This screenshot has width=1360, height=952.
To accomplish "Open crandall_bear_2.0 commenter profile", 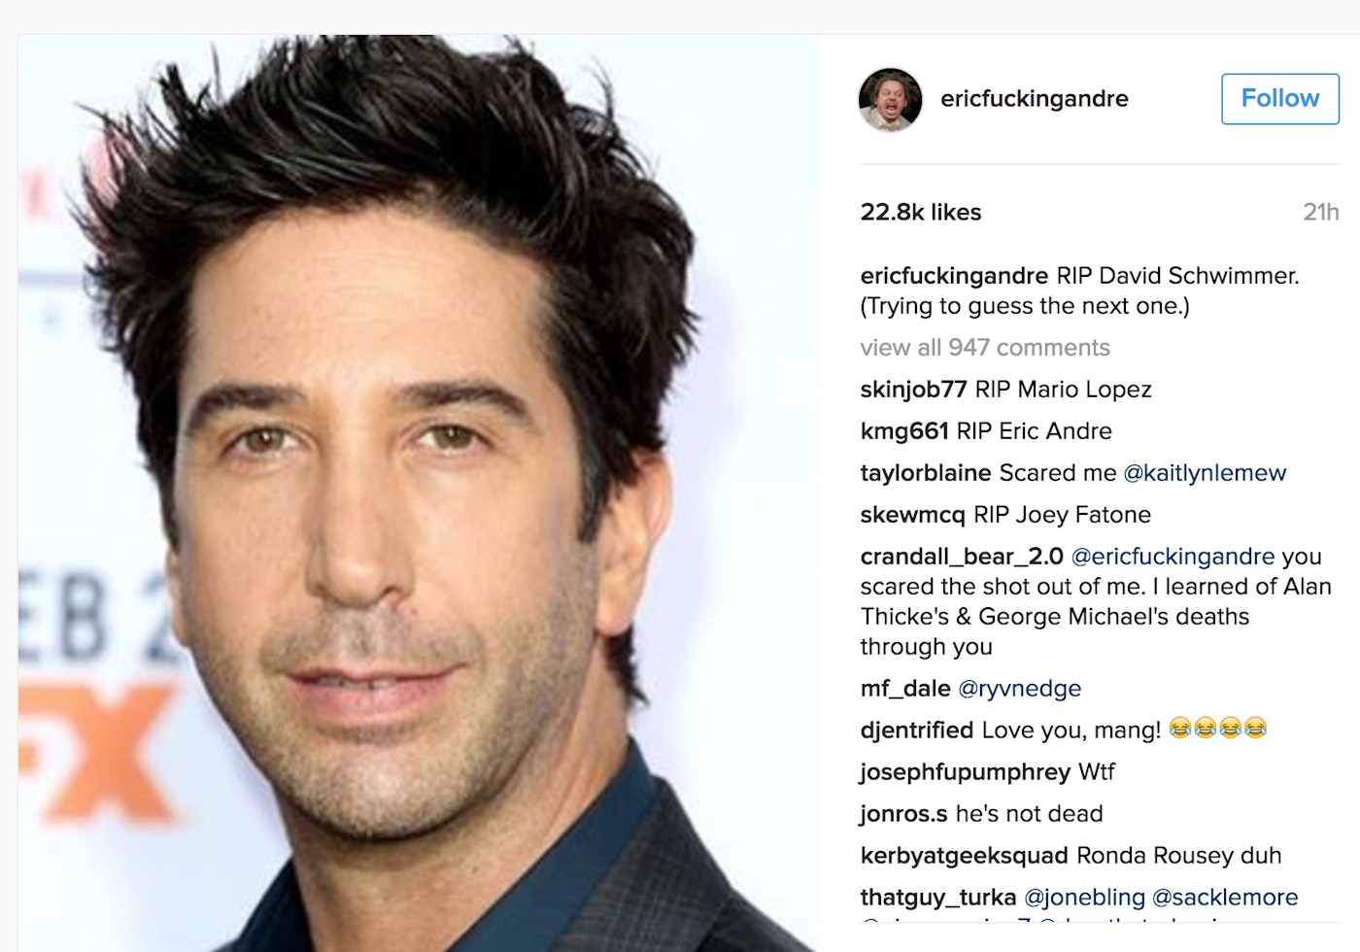I will click(x=962, y=557).
